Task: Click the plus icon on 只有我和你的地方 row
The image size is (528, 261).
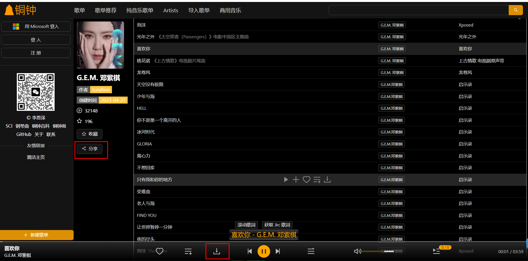Action: (296, 179)
